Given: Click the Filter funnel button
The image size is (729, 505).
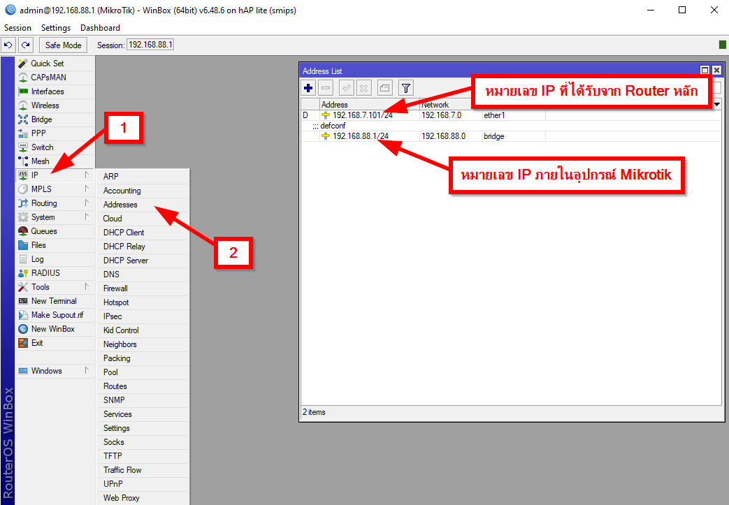Looking at the screenshot, I should coord(406,87).
